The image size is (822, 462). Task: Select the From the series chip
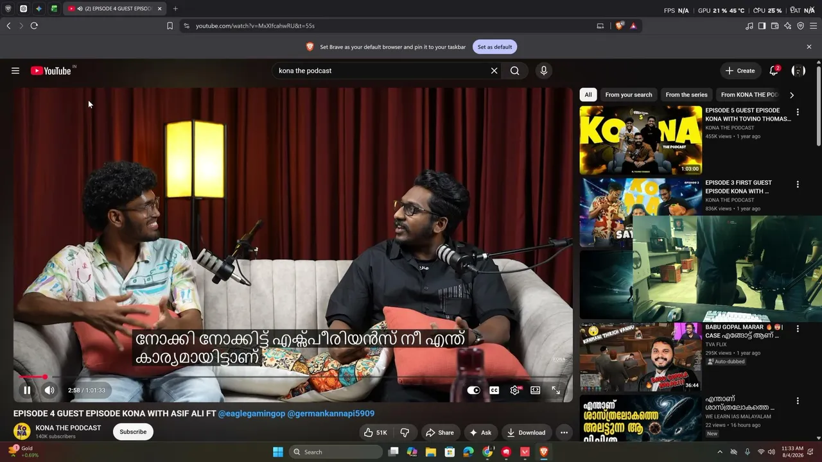[x=686, y=95]
